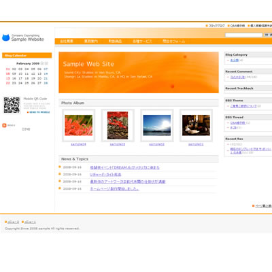Open the リチャード・ライト news link
Screen dimensions: 272x272
coord(105,175)
